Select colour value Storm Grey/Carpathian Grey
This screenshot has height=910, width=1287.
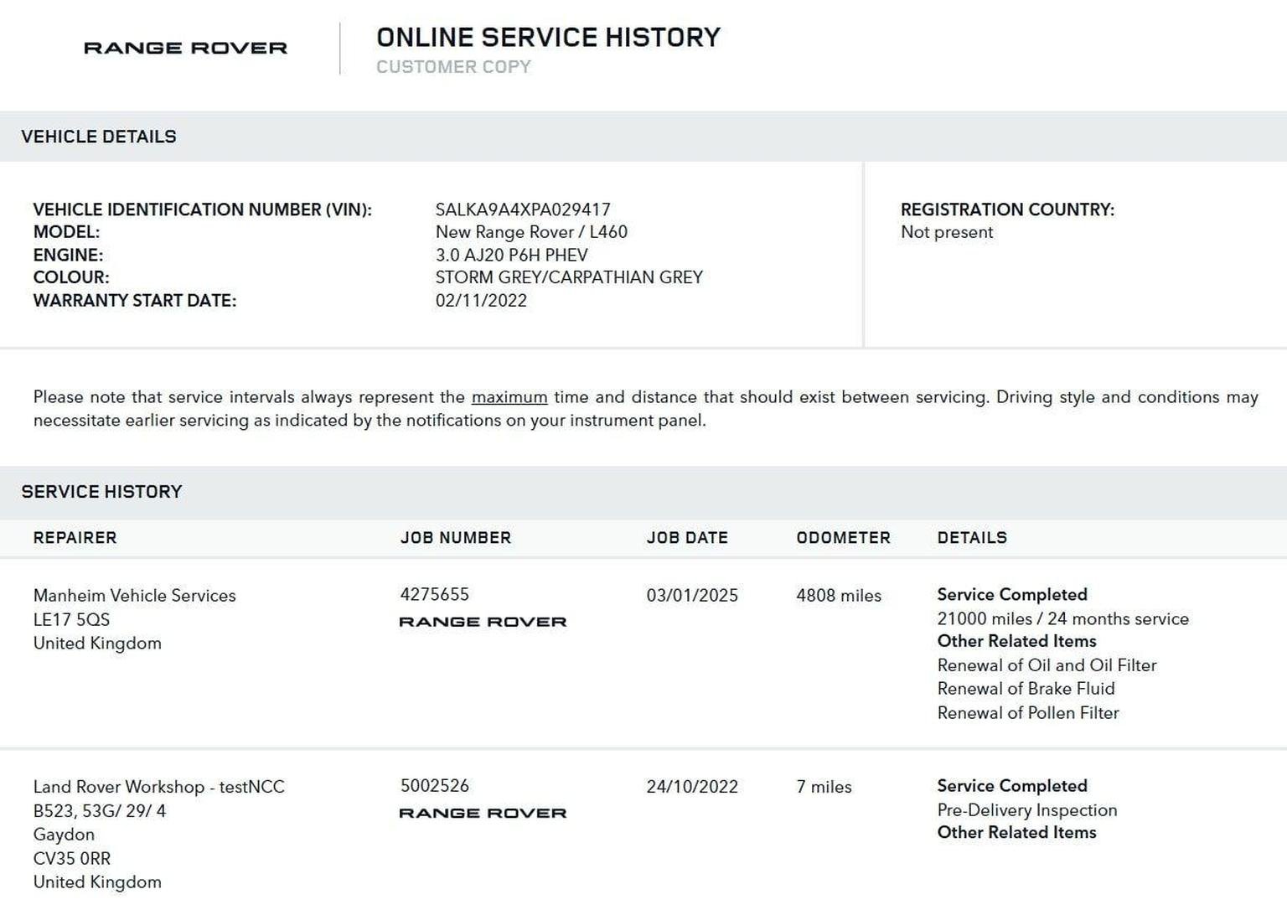point(569,277)
